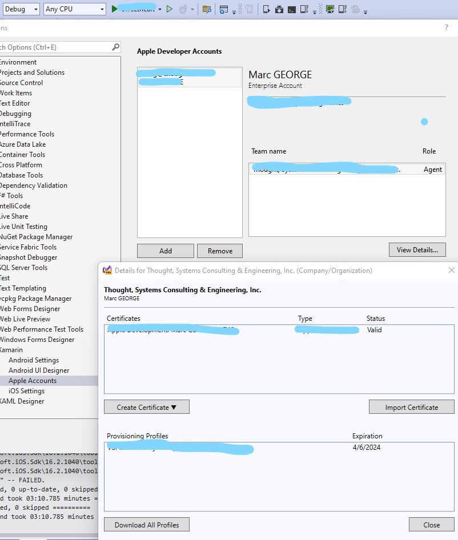This screenshot has height=540, width=458.
Task: Click Start Without Debugging outline play icon
Action: pyautogui.click(x=169, y=9)
